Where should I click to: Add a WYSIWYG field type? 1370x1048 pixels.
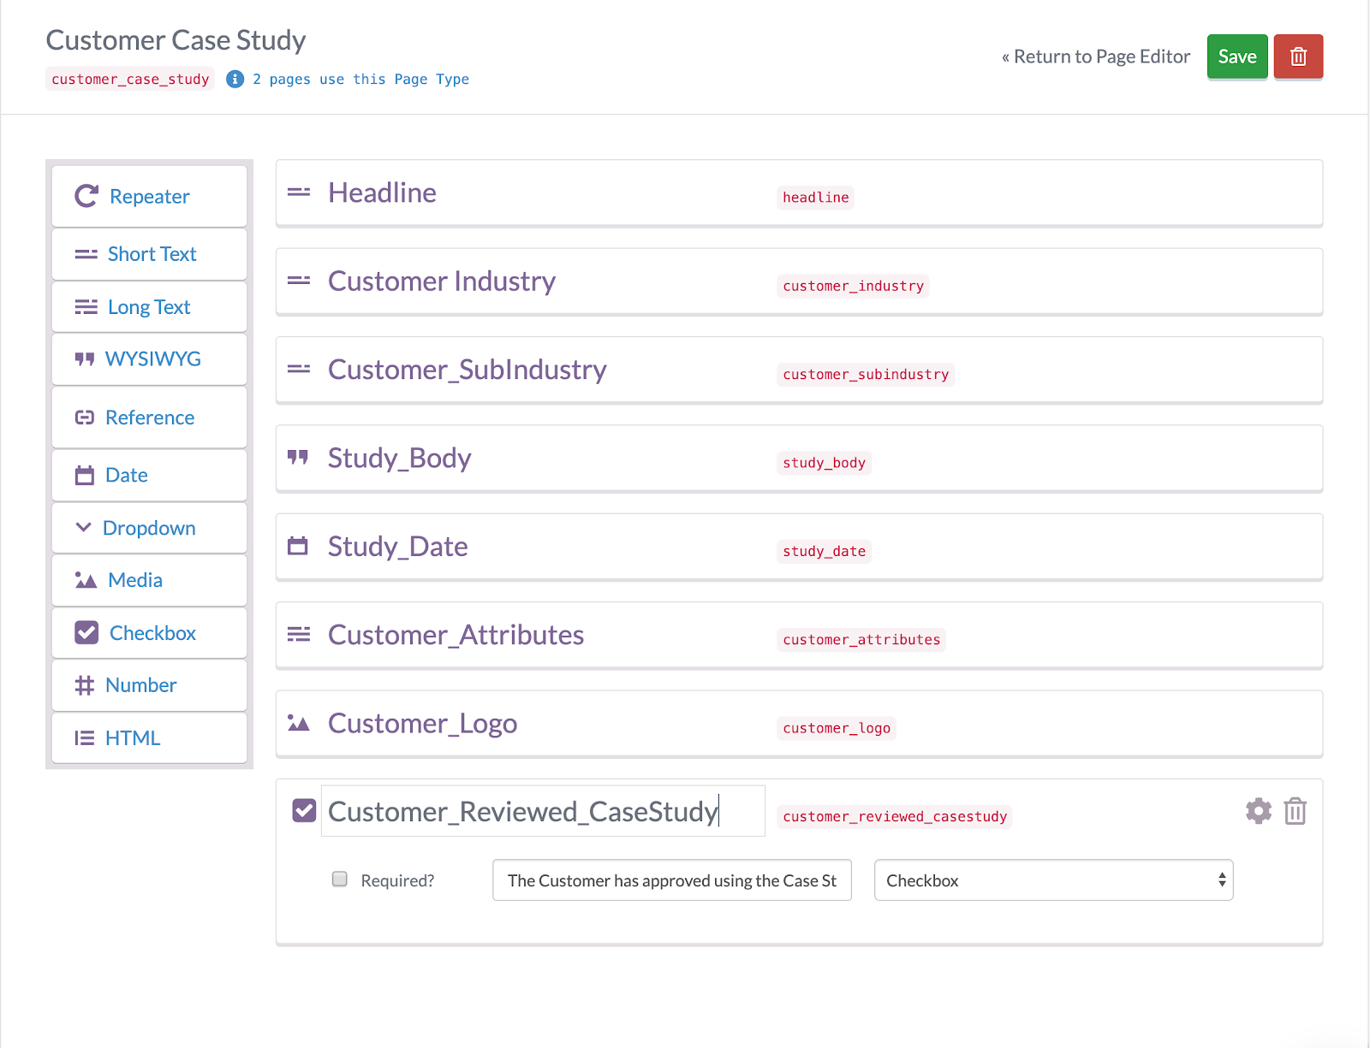tap(149, 359)
